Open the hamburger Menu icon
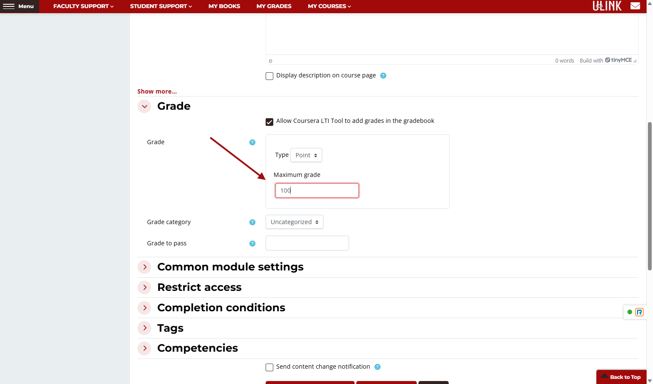653x384 pixels. pos(9,6)
